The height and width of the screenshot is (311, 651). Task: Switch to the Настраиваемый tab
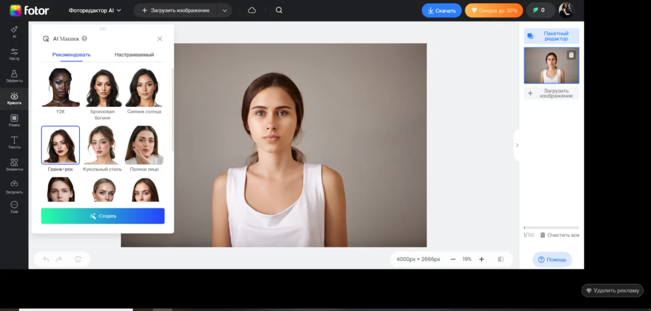point(134,55)
